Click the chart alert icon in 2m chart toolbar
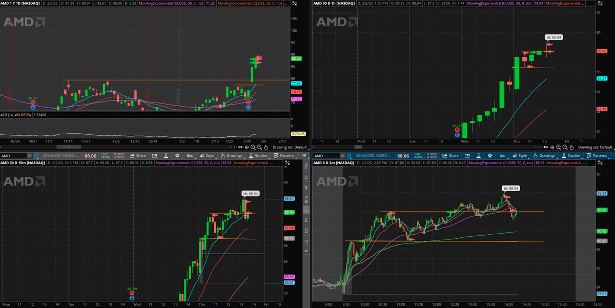Screen dimensions: 615x308 (467, 156)
